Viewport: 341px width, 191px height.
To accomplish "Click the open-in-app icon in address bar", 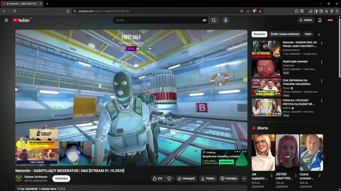I will (242, 11).
